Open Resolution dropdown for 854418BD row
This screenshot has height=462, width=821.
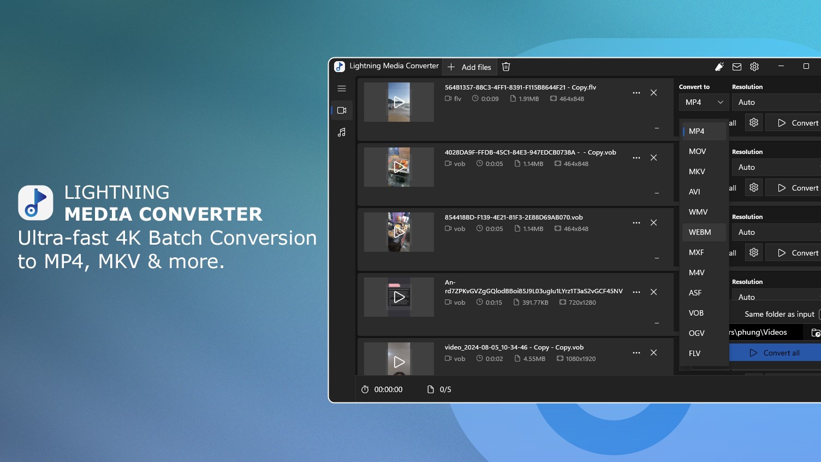tap(776, 232)
